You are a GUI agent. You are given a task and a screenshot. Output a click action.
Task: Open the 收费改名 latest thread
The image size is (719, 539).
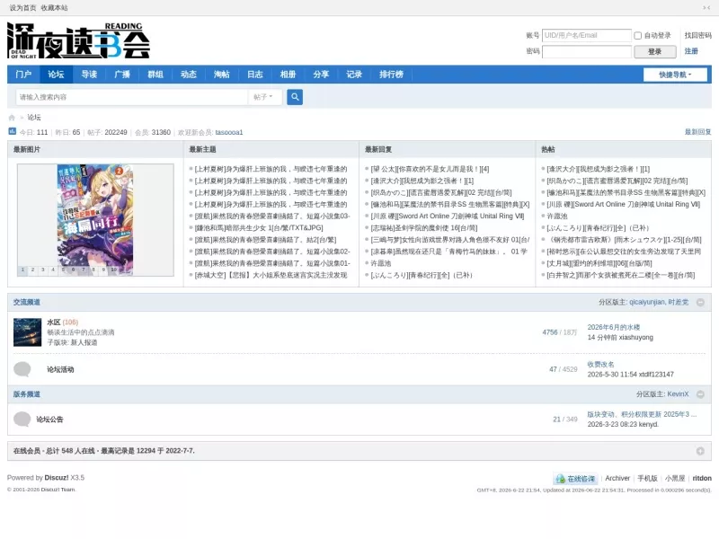[600, 365]
